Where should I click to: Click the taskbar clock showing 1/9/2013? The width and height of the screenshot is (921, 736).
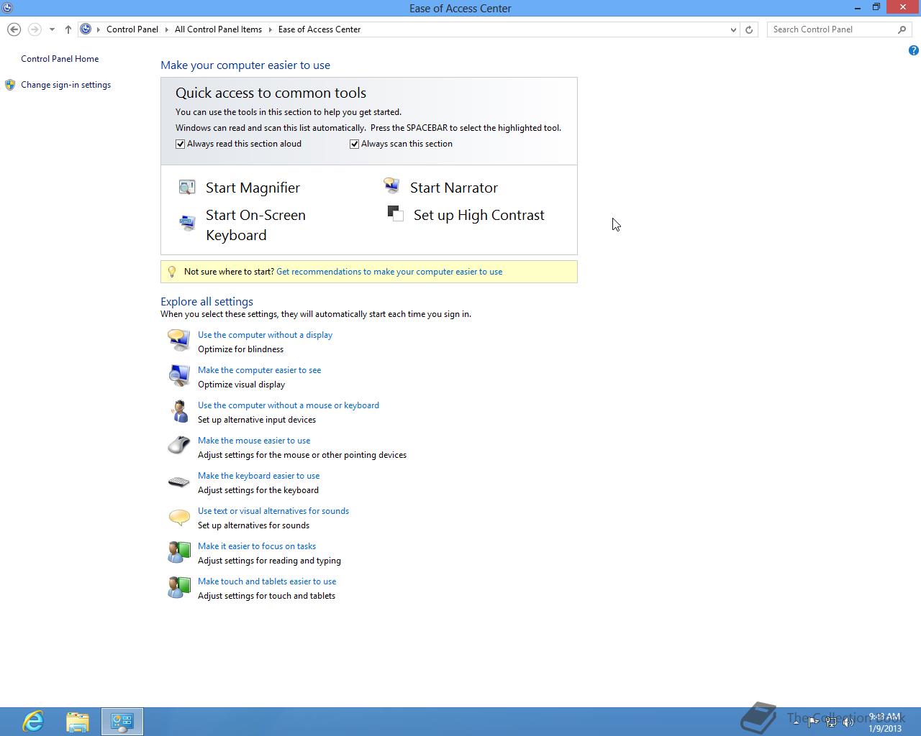coord(885,722)
